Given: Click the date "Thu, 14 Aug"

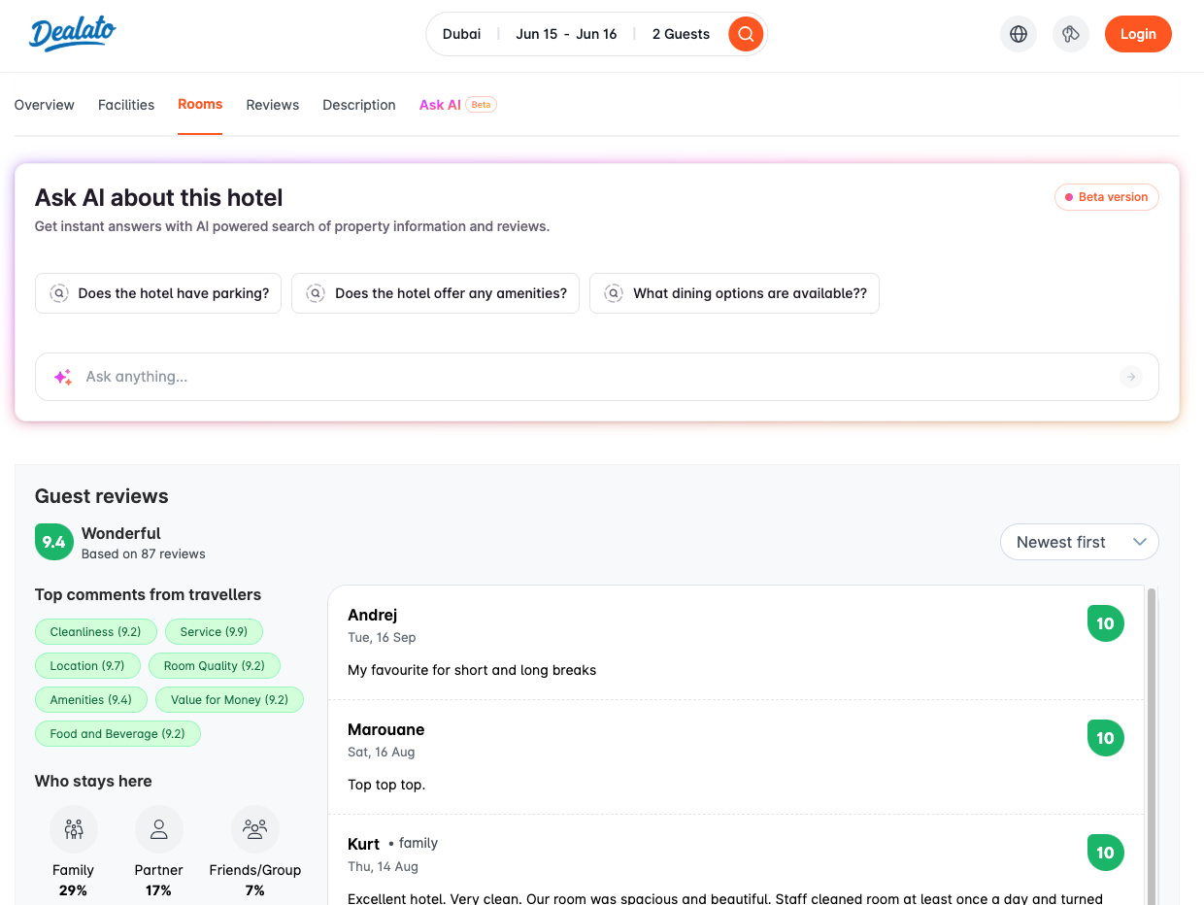Looking at the screenshot, I should point(383,867).
